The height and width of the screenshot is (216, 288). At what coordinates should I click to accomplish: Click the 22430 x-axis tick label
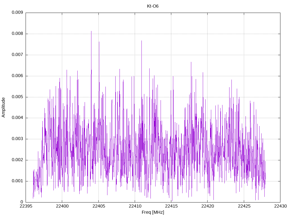click(280, 206)
